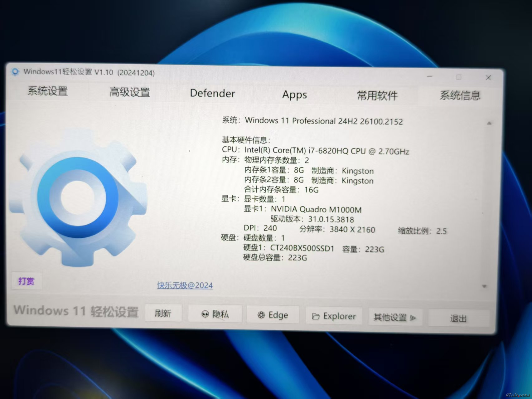This screenshot has width=532, height=399.
Task: Switch to the 系统信息 tab
Action: tap(460, 95)
